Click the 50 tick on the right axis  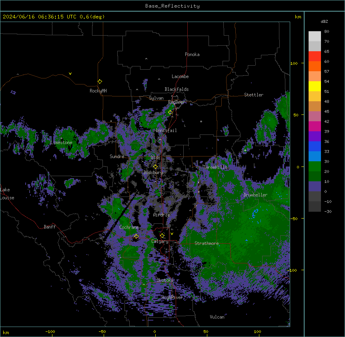coord(296,115)
